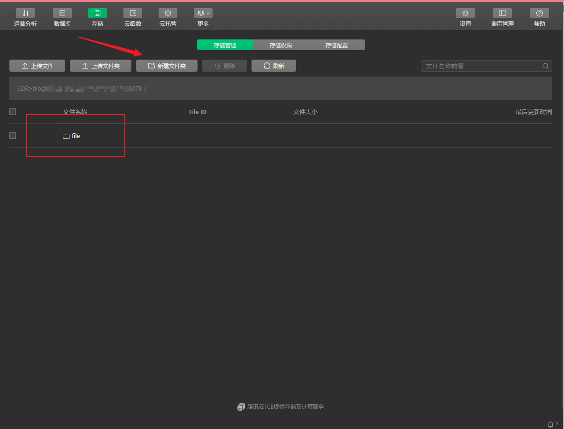Open the notification bell in status bar
Screen dimensions: 564x429
(551, 424)
